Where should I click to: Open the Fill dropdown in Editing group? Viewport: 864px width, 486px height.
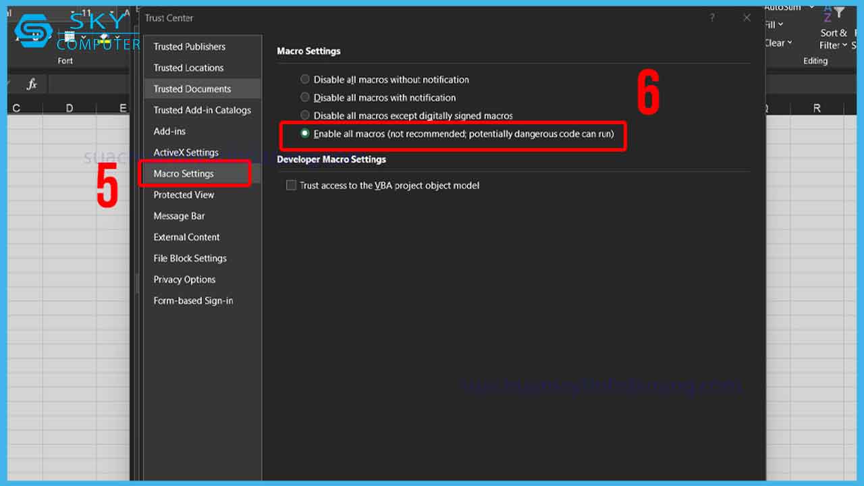coord(774,25)
